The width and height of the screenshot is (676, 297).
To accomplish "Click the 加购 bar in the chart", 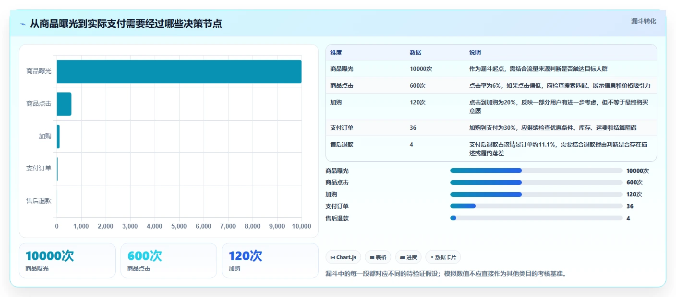I will click(58, 137).
